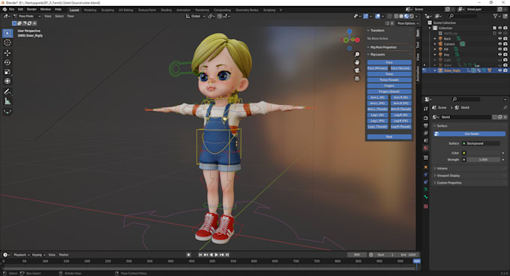
Task: Hide the Back light in outliner
Action: click(x=500, y=38)
